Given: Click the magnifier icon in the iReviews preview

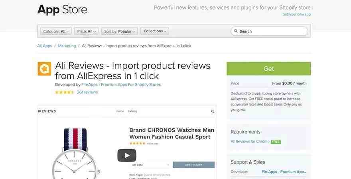Looking at the screenshot, I should click(213, 111).
